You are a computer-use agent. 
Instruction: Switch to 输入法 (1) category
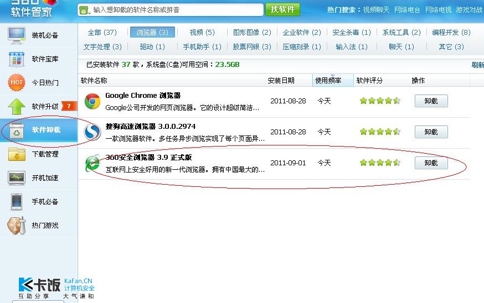[x=352, y=47]
